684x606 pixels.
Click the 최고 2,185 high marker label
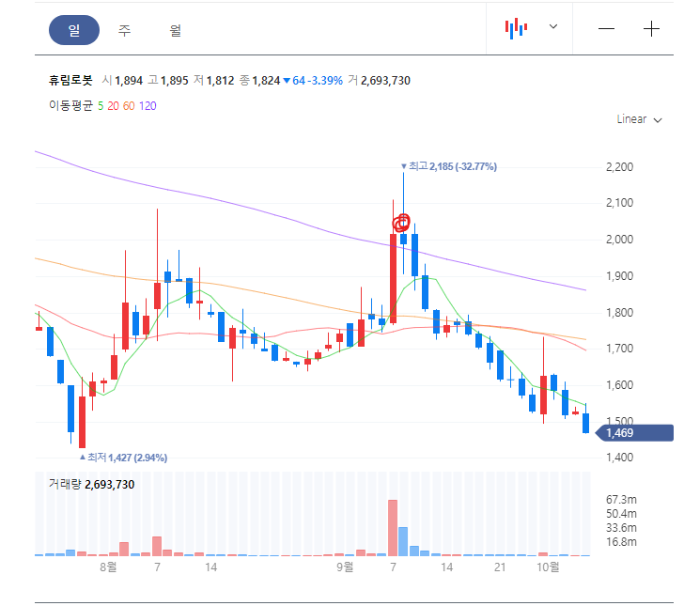click(x=449, y=166)
